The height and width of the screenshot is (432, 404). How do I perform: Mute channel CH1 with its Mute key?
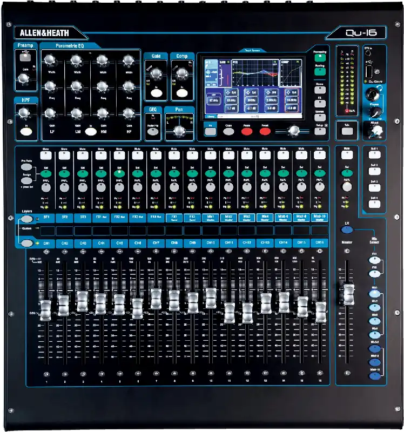click(x=46, y=155)
